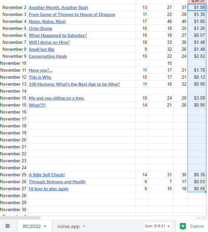This screenshot has width=208, height=232.
Task: Select the RC2022 sheet tab
Action: tap(35, 226)
